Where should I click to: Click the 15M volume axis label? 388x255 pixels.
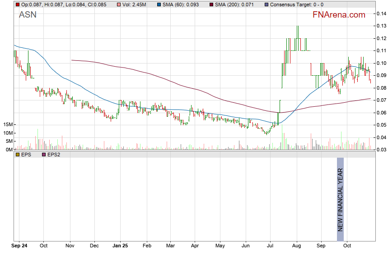(7, 124)
